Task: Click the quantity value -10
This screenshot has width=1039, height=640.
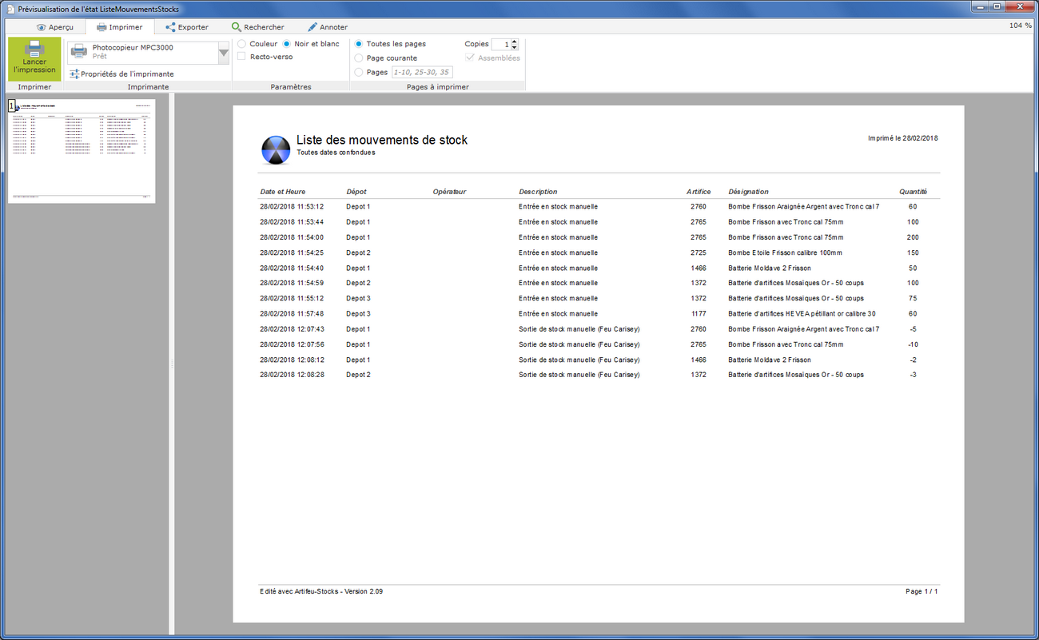Action: click(x=913, y=344)
